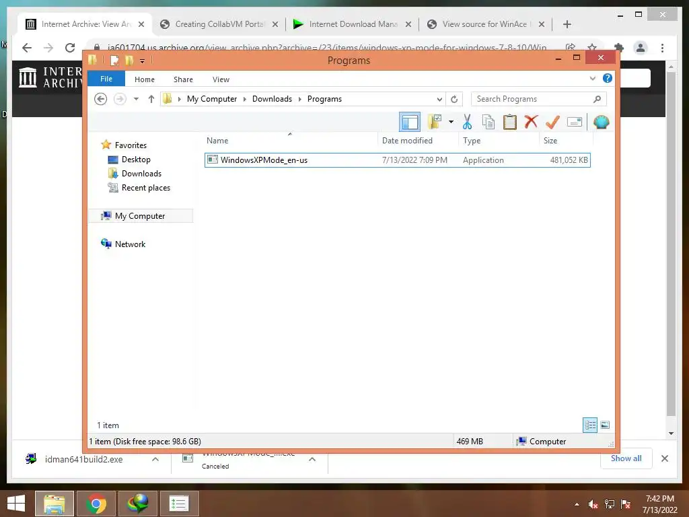
Task: Open the Share ribbon tab
Action: coord(183,79)
